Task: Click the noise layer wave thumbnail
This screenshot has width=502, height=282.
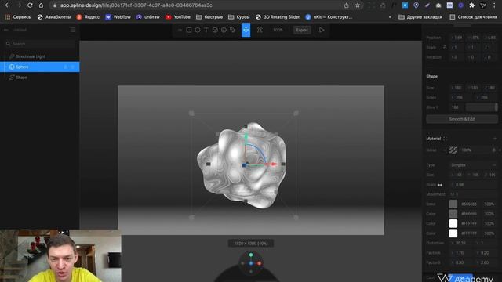Action: click(x=453, y=150)
